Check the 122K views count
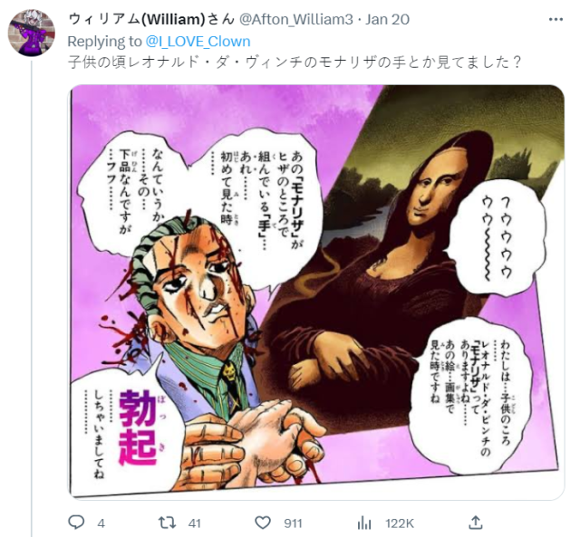This screenshot has width=580, height=537. 400,523
